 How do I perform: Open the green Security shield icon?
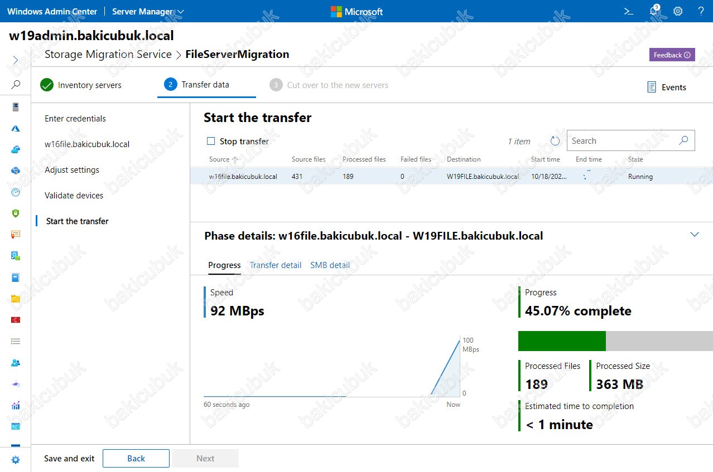click(16, 213)
